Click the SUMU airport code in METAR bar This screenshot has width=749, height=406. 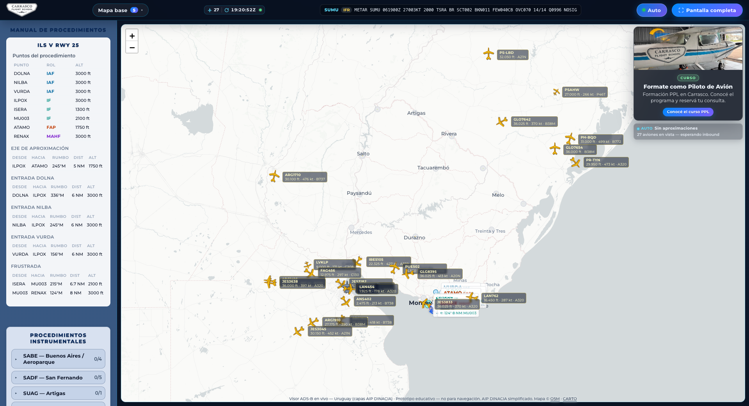[x=331, y=10]
